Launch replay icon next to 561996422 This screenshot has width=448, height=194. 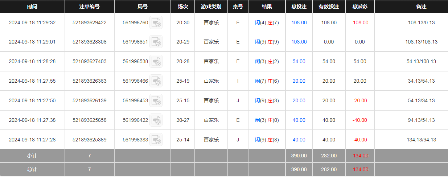tap(156, 120)
